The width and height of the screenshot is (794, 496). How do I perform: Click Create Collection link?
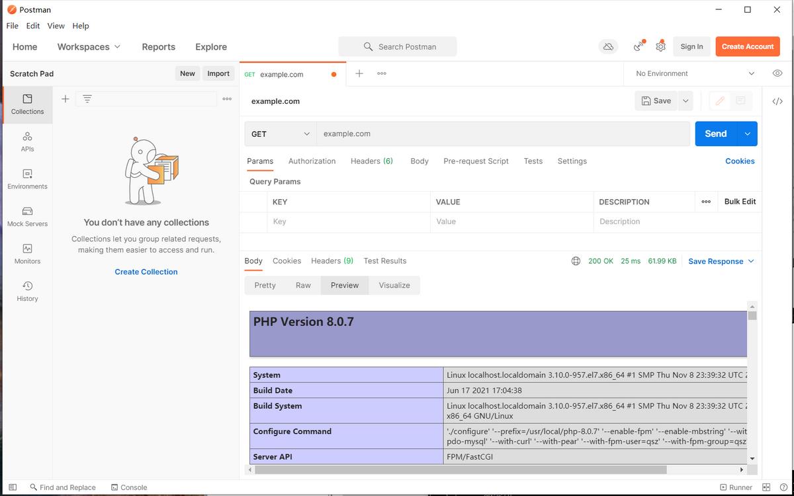146,271
